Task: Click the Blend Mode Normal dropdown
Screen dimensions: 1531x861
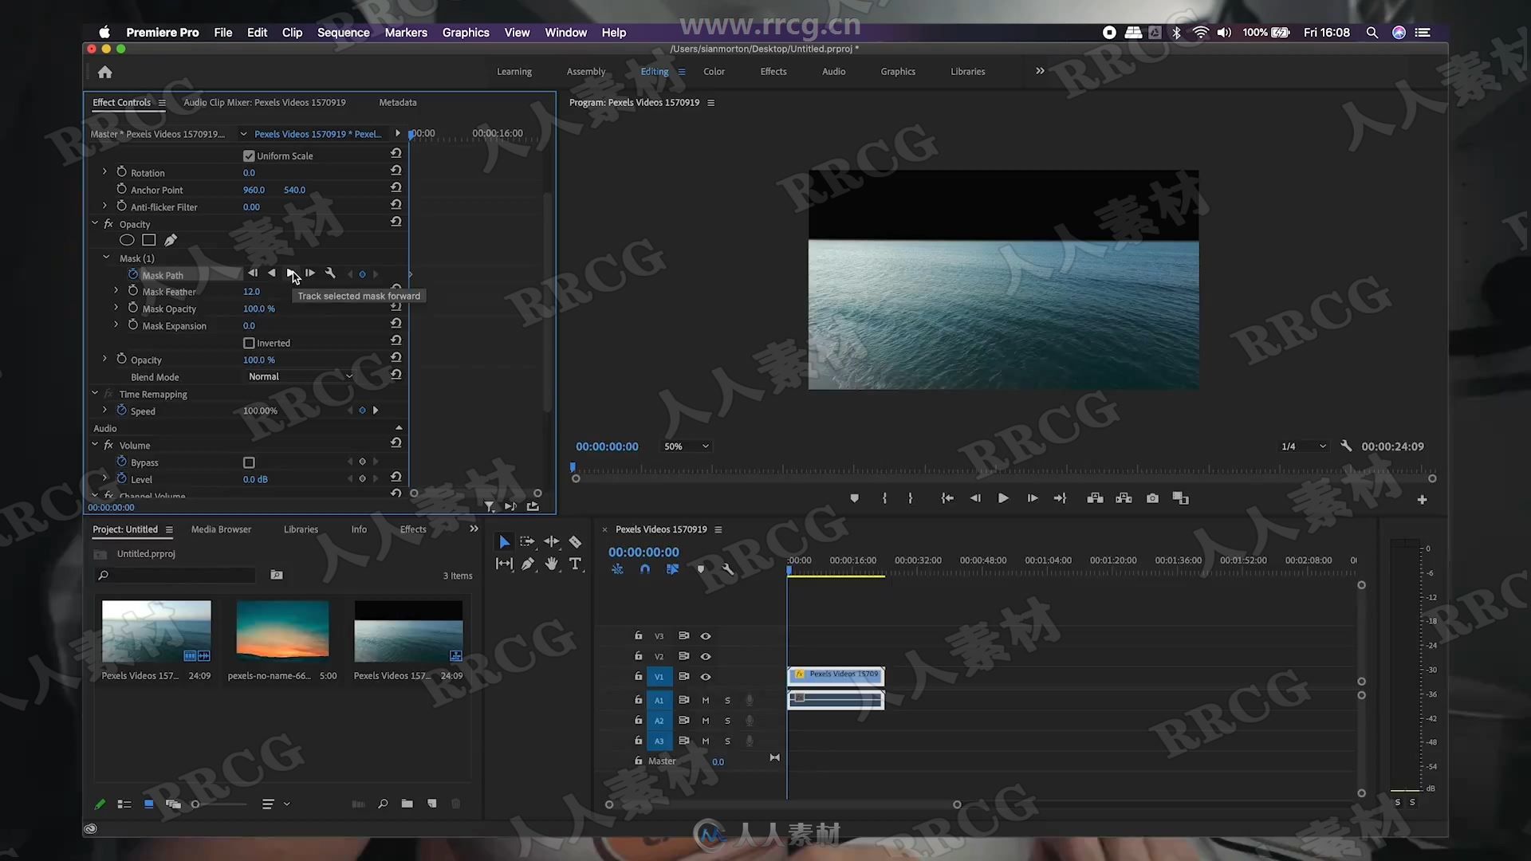Action: [299, 376]
